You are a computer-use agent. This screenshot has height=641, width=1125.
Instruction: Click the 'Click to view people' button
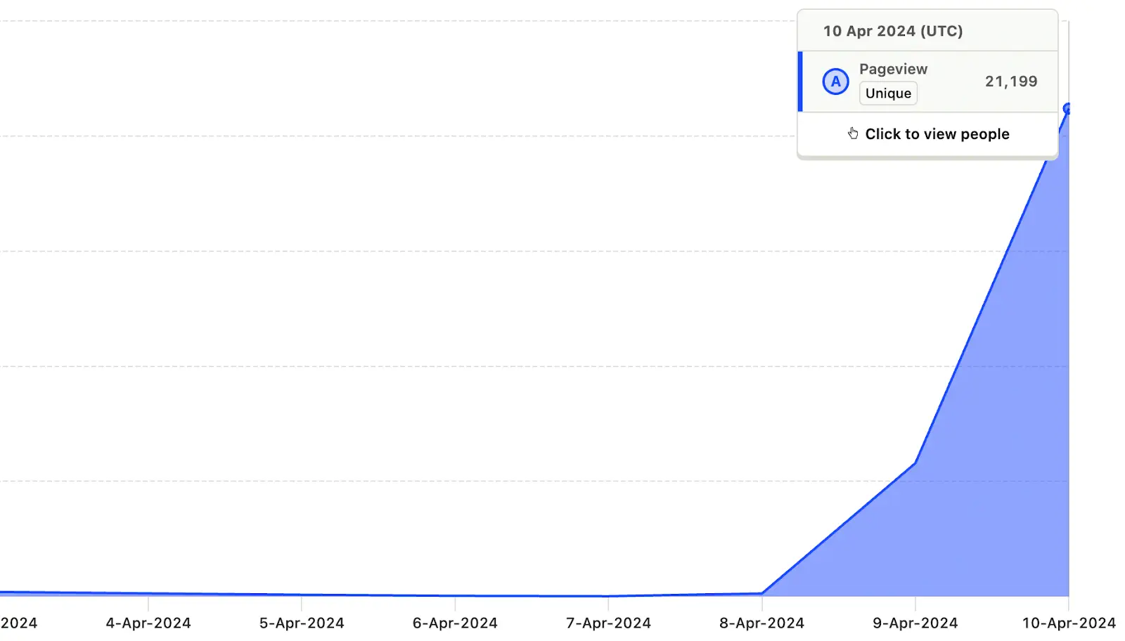click(927, 134)
